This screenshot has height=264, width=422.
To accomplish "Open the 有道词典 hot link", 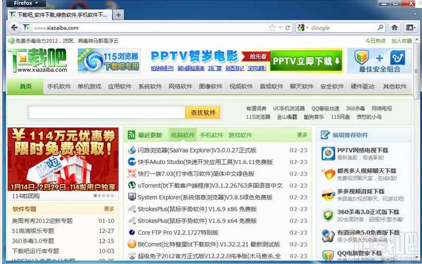I will [x=256, y=108].
